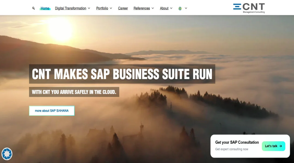Select the 'Get your SAP Consultation' heading

(x=237, y=142)
